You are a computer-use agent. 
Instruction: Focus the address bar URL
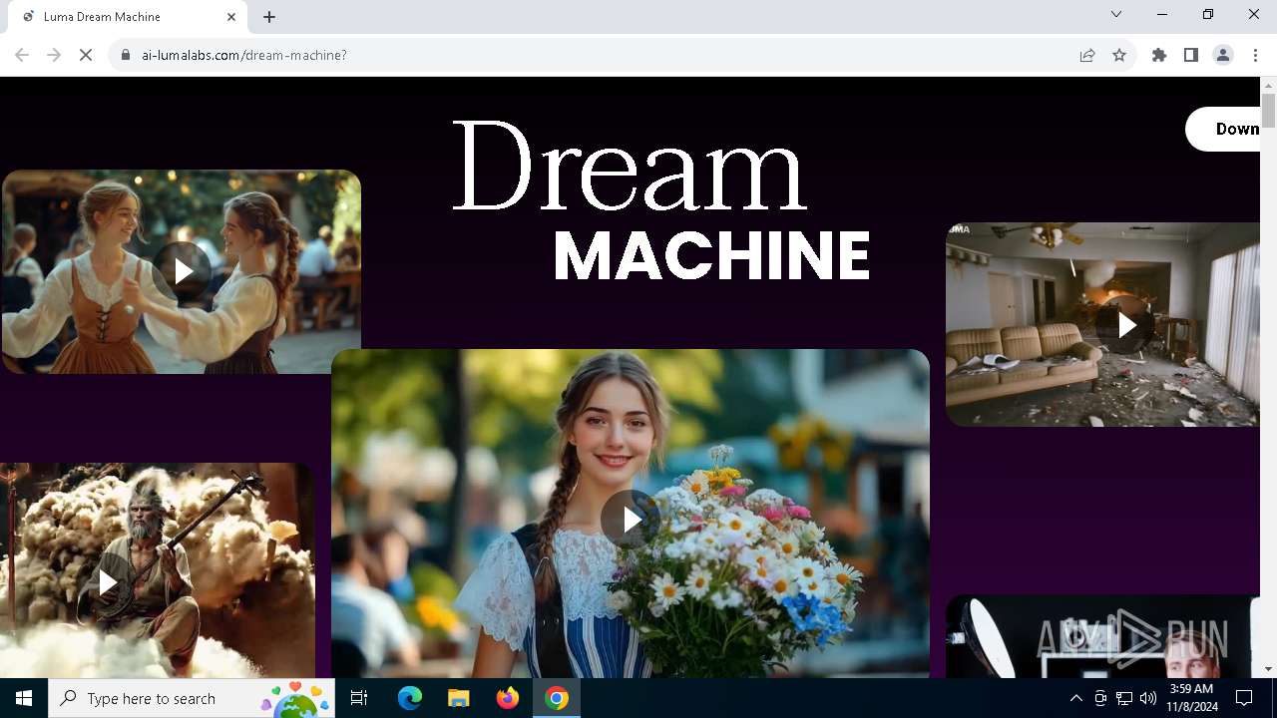[244, 55]
